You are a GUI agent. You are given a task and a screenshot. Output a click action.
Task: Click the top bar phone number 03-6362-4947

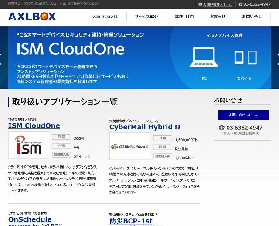(x=257, y=4)
